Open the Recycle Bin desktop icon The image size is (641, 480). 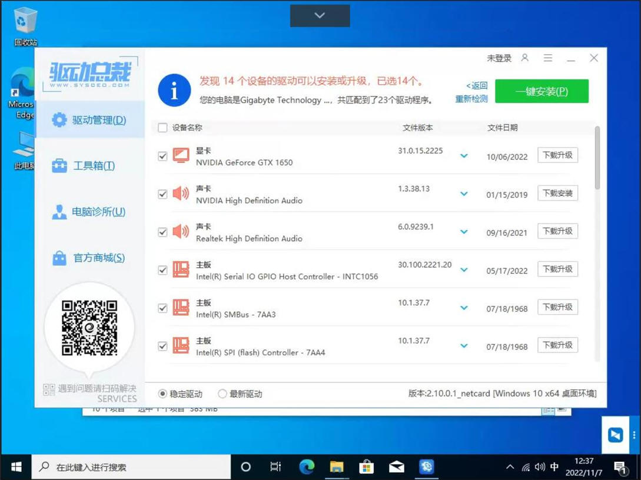tap(25, 27)
